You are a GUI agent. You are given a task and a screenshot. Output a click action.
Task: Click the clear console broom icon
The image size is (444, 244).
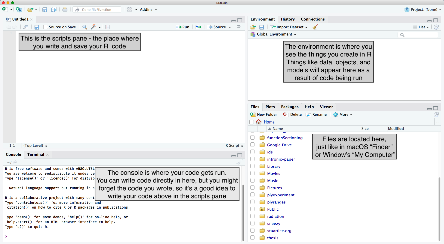[x=239, y=162]
